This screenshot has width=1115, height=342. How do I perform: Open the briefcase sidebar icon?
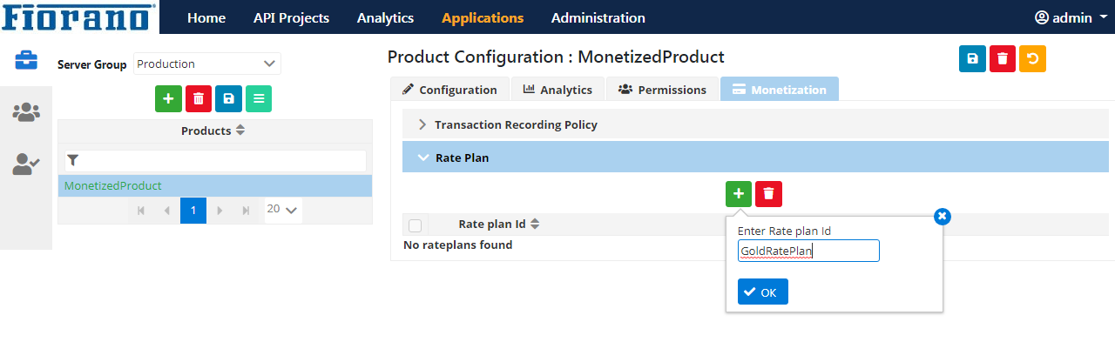26,60
